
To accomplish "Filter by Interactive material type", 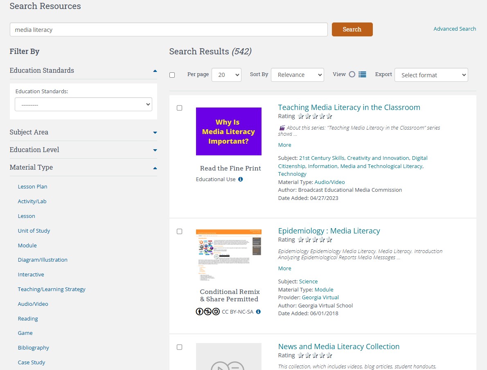I will pyautogui.click(x=31, y=274).
